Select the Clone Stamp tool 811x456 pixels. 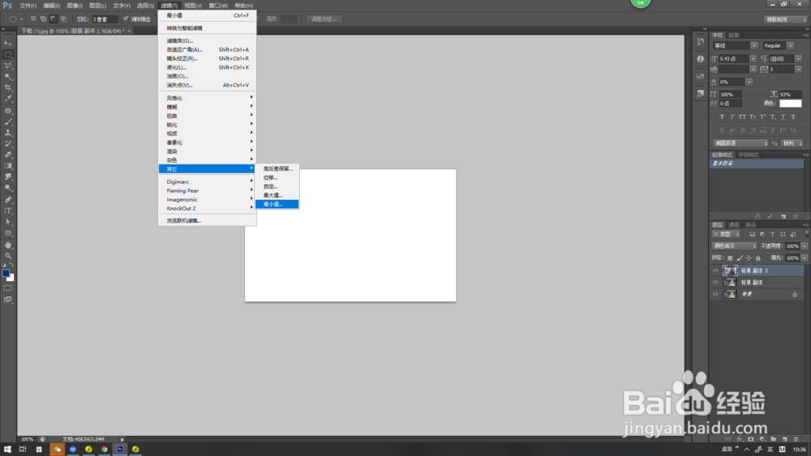pyautogui.click(x=8, y=133)
